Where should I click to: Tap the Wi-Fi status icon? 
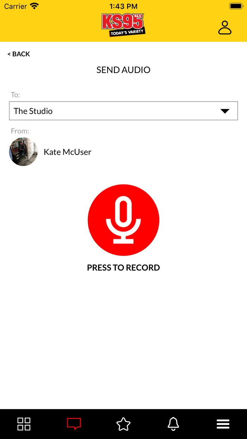pyautogui.click(x=34, y=6)
